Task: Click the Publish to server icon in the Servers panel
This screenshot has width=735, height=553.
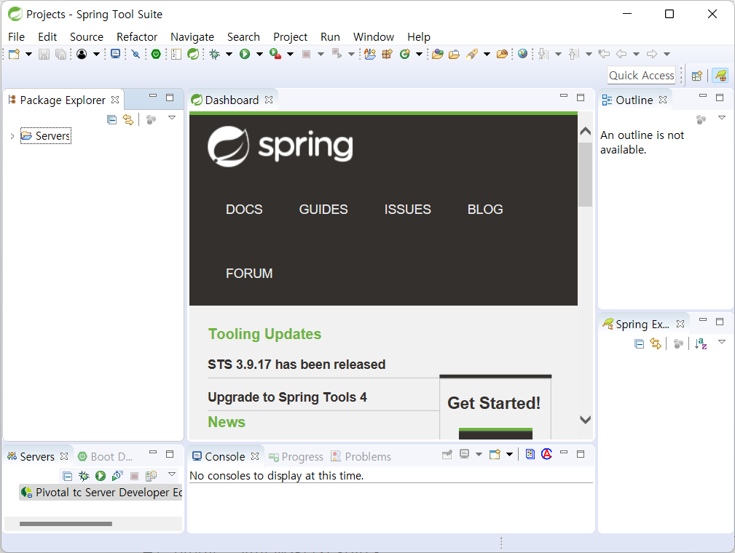Action: click(x=151, y=476)
